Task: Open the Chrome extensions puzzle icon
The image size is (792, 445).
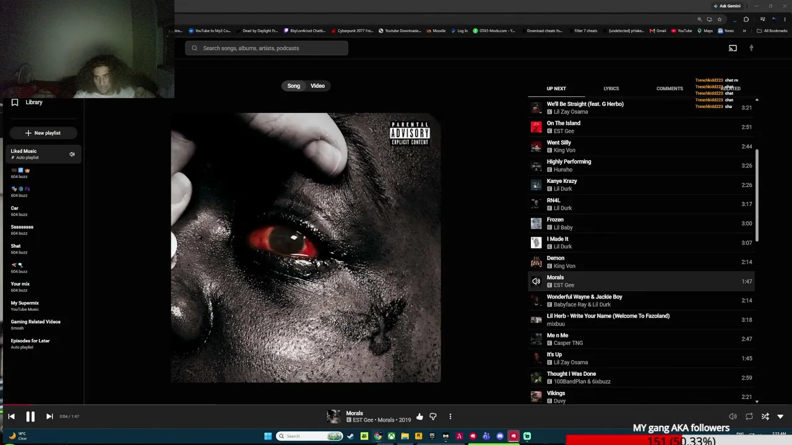Action: (746, 19)
